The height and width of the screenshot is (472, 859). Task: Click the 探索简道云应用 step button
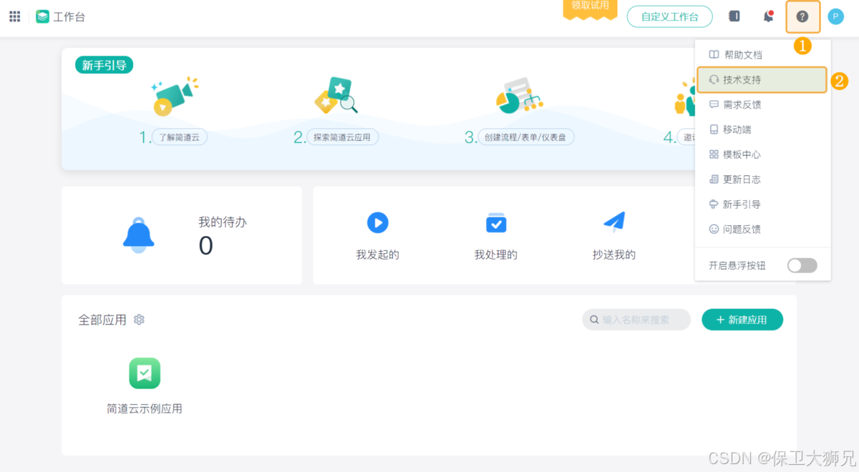[x=342, y=137]
